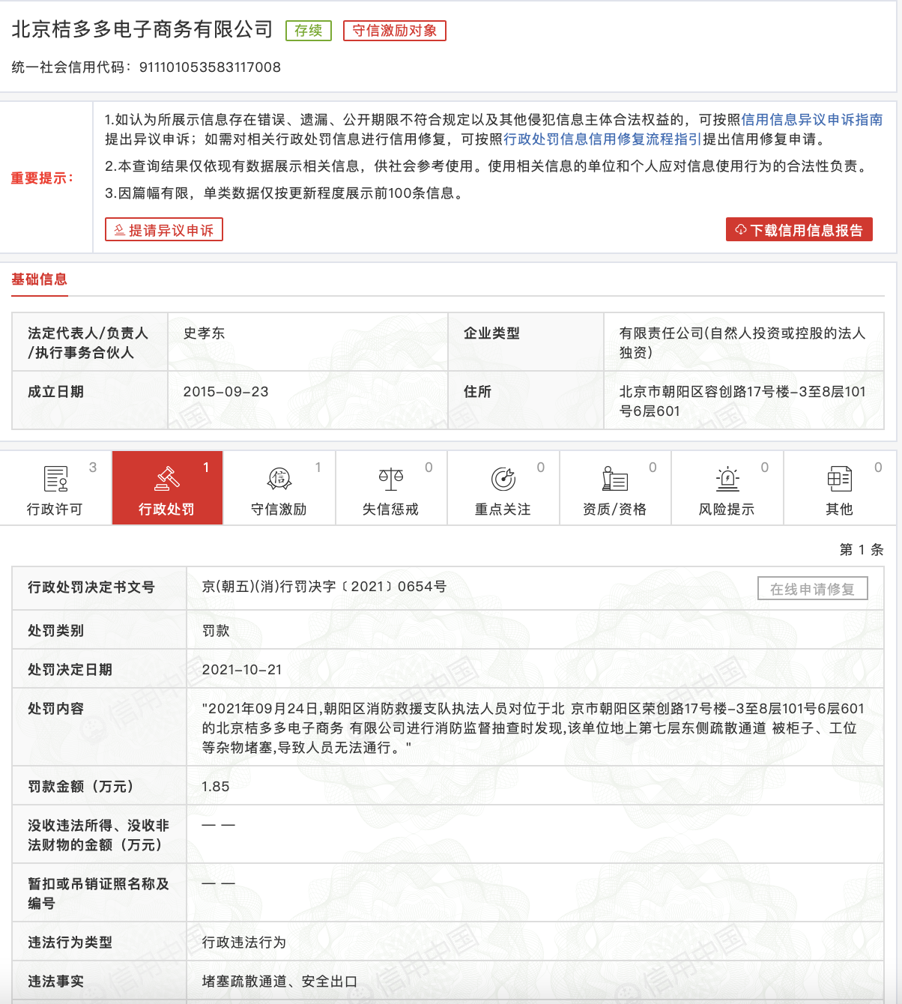This screenshot has height=1004, width=902.
Task: Click the 资质/资格 certificate icon
Action: [614, 478]
